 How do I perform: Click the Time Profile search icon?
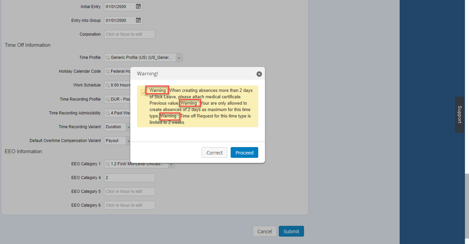click(107, 58)
